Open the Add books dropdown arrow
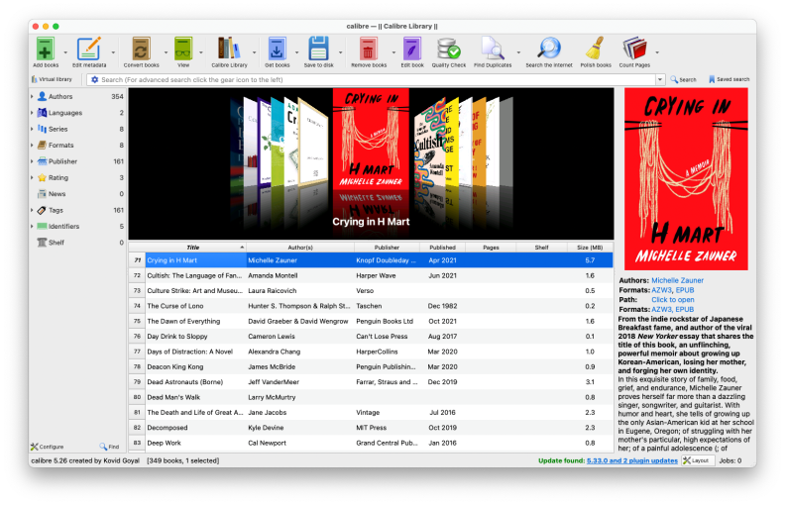Image resolution: width=785 pixels, height=505 pixels. pos(65,52)
